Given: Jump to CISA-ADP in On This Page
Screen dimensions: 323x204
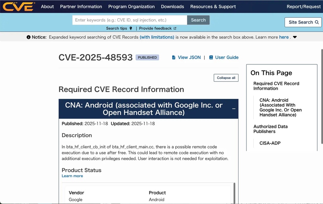Looking at the screenshot, I should [x=270, y=143].
